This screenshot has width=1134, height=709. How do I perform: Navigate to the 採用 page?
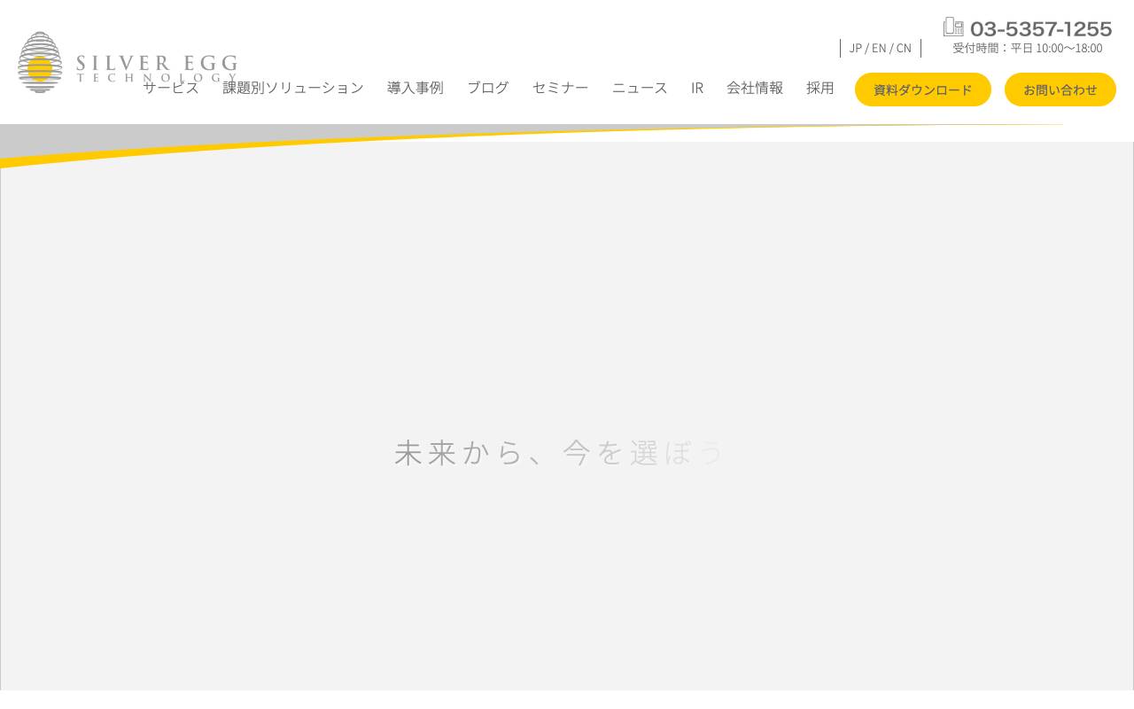click(820, 87)
